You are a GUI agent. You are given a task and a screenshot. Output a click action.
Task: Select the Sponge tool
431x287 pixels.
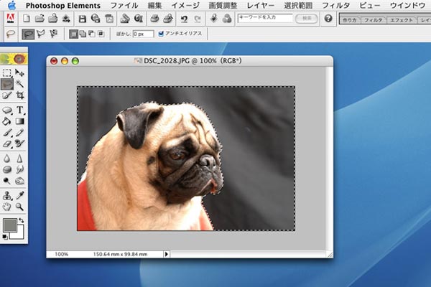tap(7, 169)
